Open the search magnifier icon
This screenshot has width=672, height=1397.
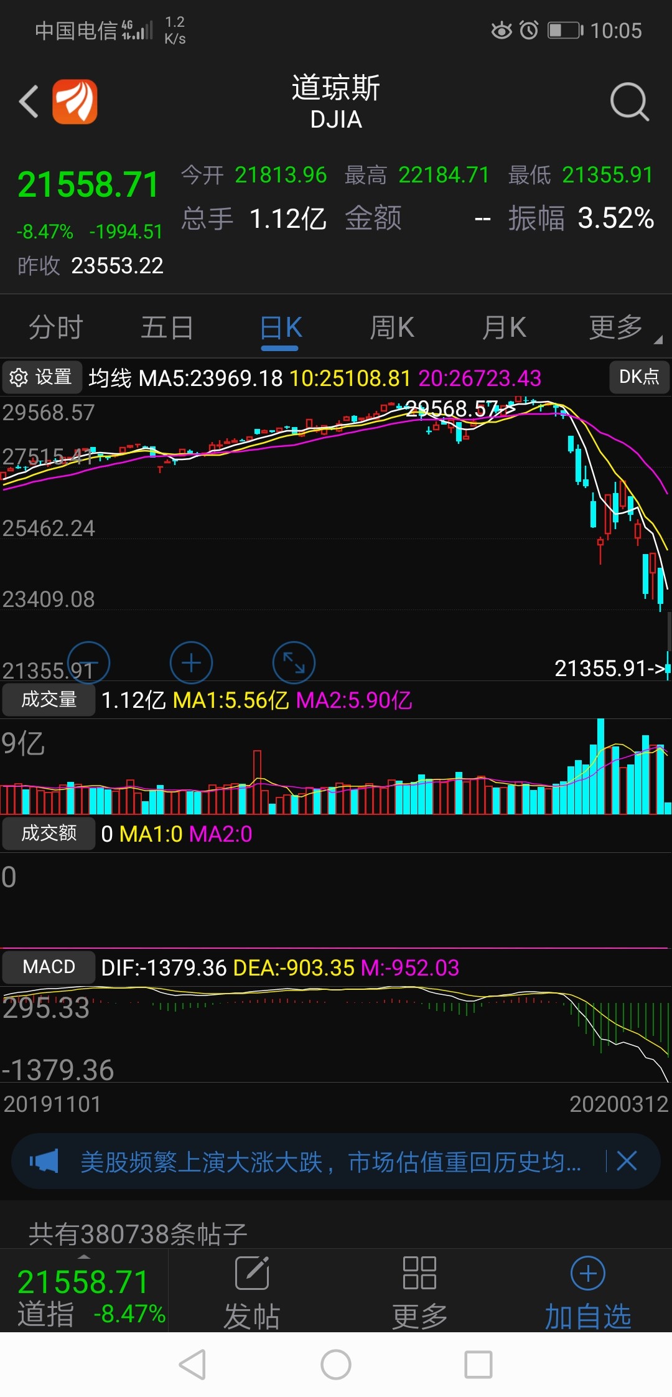629,101
